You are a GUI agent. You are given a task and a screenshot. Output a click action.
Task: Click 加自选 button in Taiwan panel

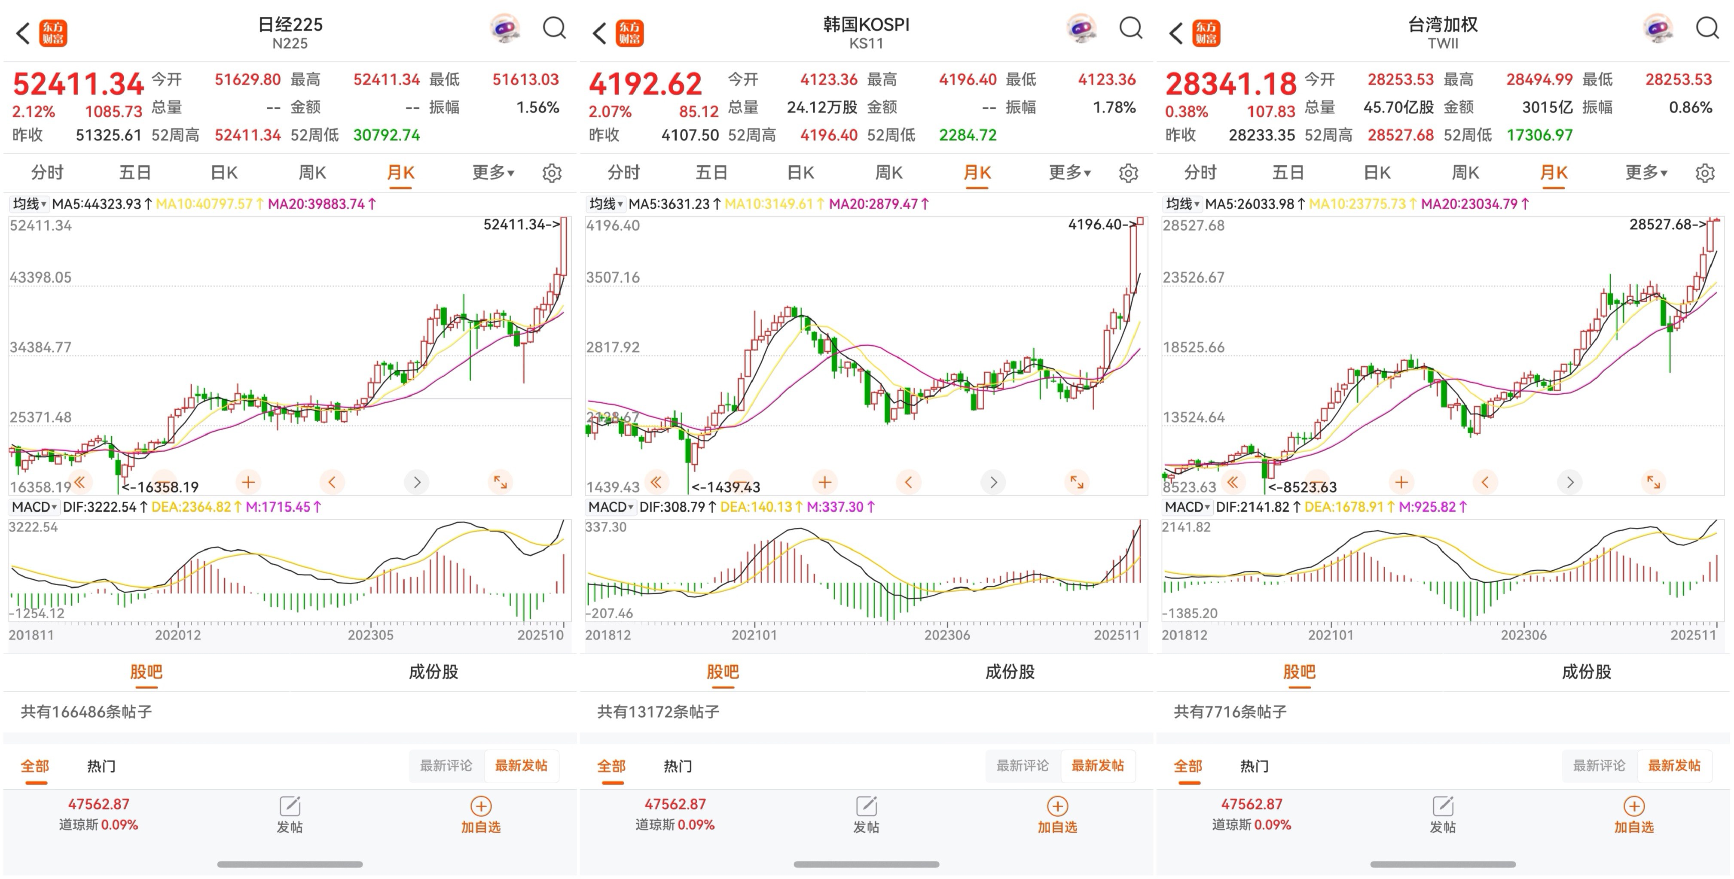click(x=1634, y=815)
